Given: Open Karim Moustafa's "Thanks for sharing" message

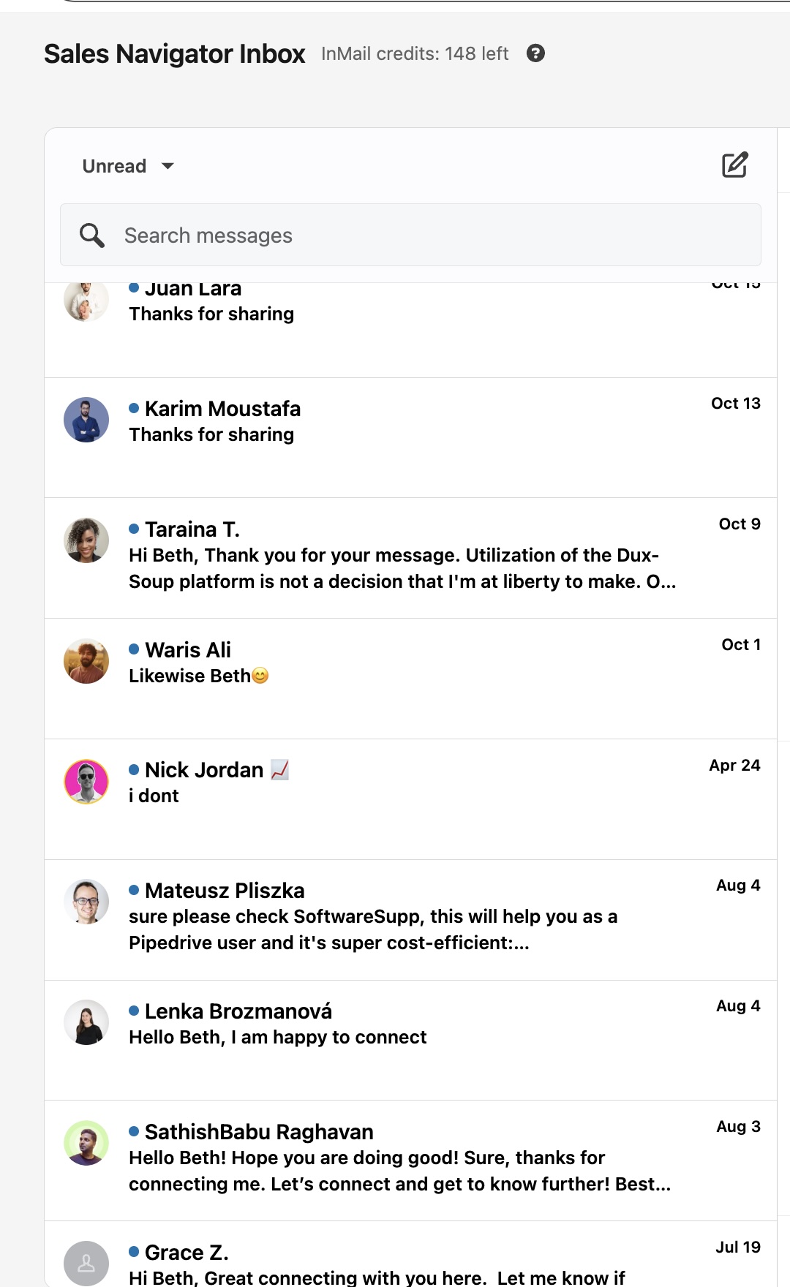Looking at the screenshot, I should coord(410,434).
